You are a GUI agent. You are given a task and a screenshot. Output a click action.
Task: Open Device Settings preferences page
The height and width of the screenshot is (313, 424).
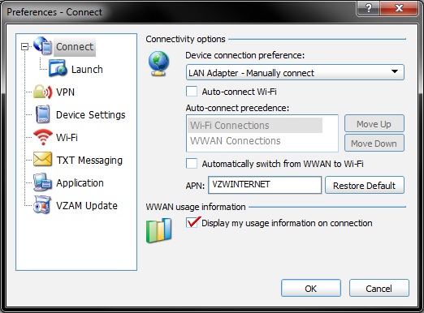pyautogui.click(x=91, y=115)
